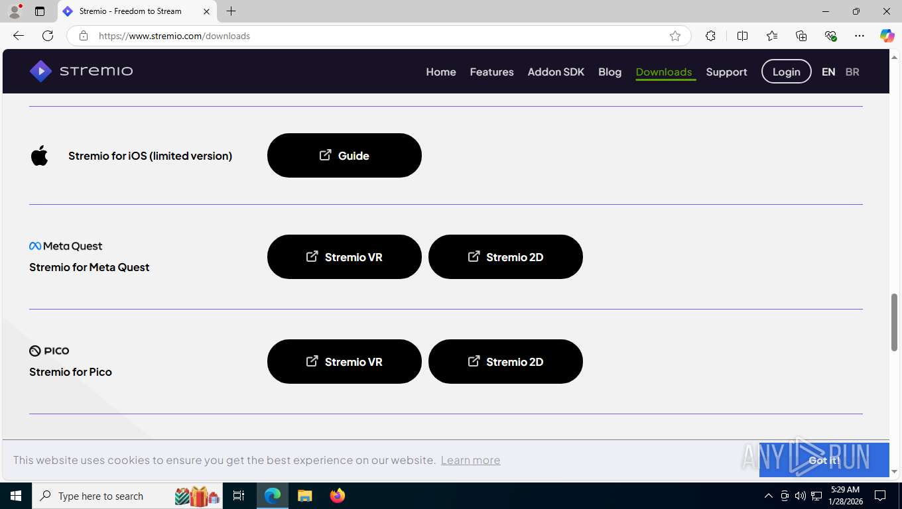Click the scrollbar down arrow
This screenshot has height=509, width=902.
click(894, 472)
